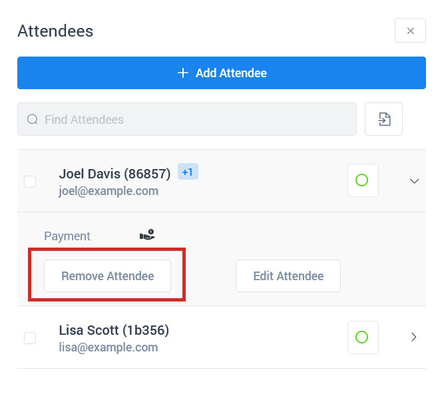Click the Add Attendee button
Screen dimensions: 446x402
pyautogui.click(x=222, y=73)
